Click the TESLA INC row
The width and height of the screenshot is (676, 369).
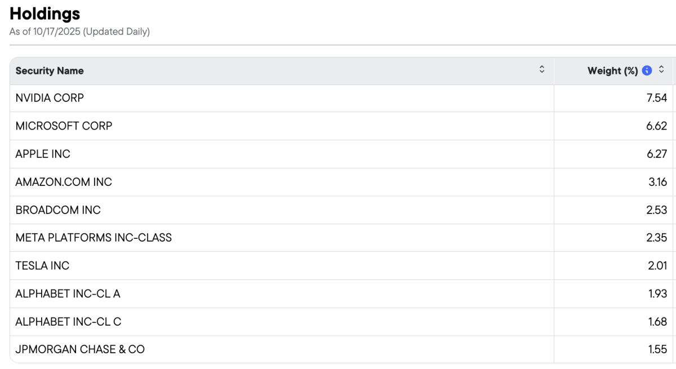(x=42, y=265)
